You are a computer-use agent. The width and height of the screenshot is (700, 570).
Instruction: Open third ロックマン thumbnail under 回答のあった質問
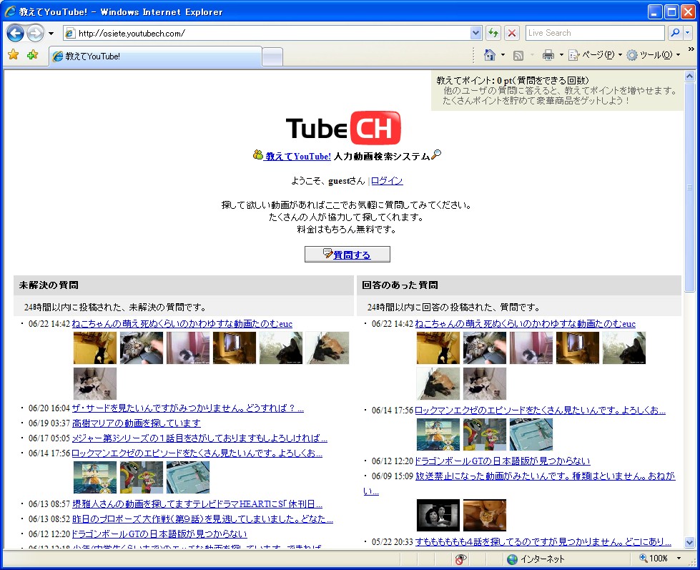531,434
